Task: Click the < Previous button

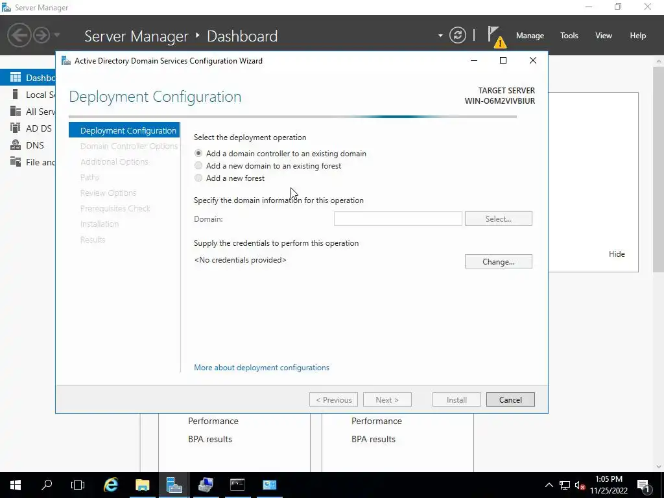Action: coord(334,399)
